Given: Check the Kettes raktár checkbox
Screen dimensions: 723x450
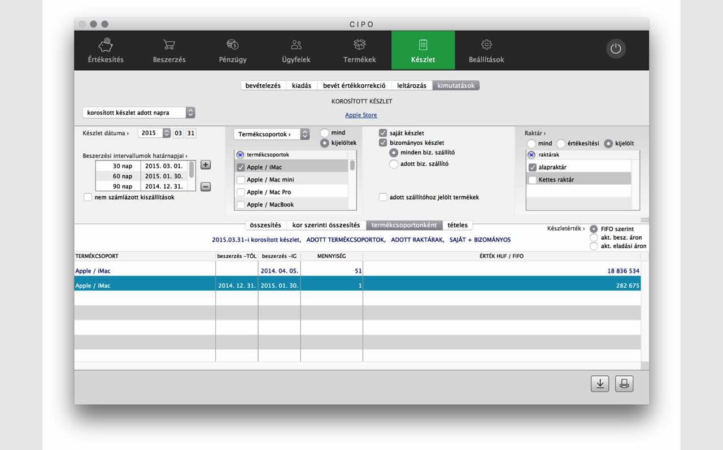Looking at the screenshot, I should click(532, 180).
